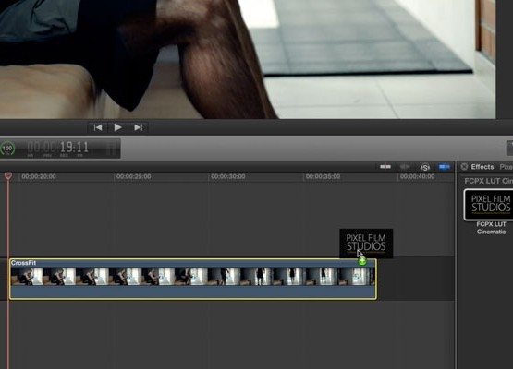Click the playhead marker on the ruler
This screenshot has height=369, width=513.
8,176
